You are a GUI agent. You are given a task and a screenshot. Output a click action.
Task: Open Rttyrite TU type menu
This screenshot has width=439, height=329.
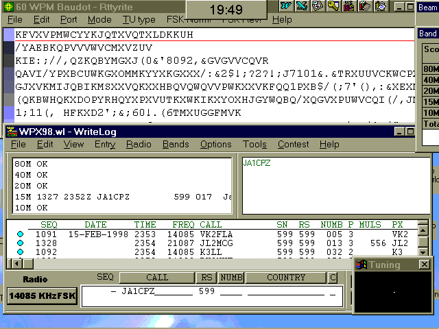pos(139,20)
